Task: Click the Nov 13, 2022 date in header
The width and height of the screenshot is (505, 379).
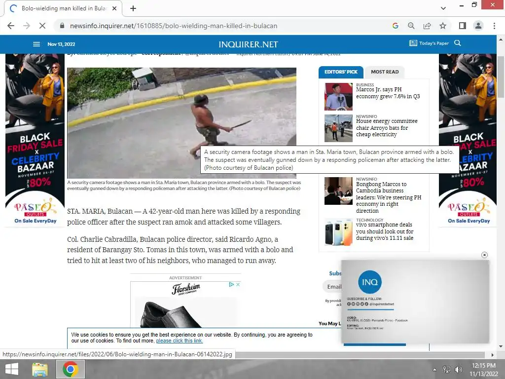Action: pos(61,44)
